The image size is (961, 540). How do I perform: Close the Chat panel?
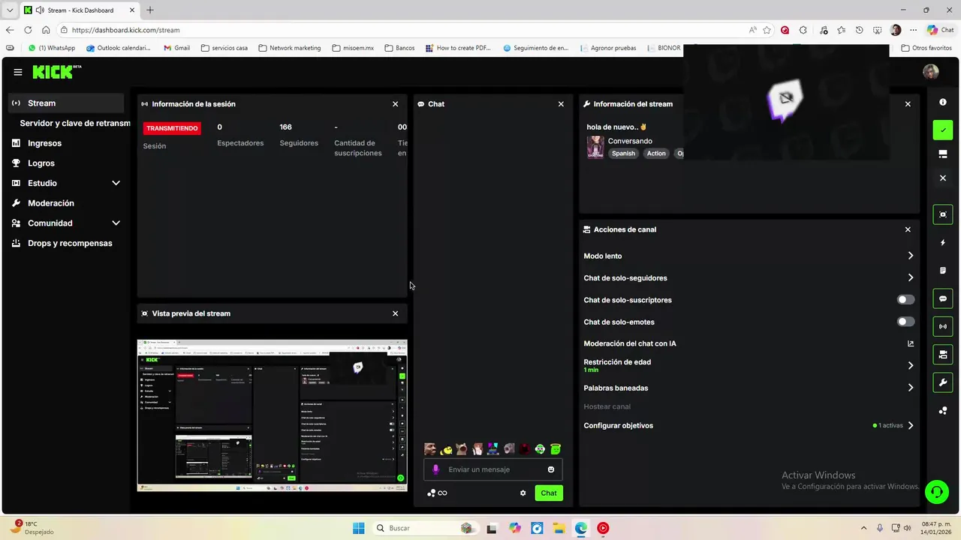pos(561,104)
